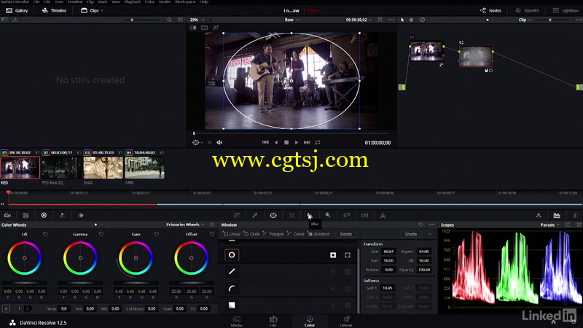This screenshot has height=328, width=583.
Task: Reset the Gamma color wheel
Action: pos(101,234)
